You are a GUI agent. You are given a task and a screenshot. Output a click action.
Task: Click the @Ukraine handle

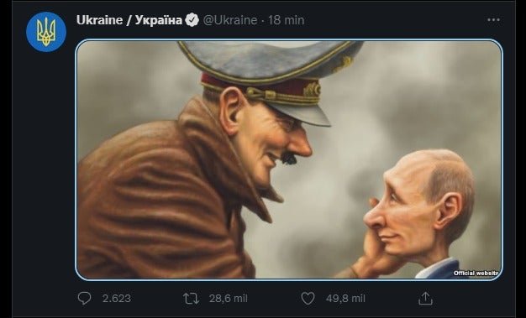click(230, 20)
